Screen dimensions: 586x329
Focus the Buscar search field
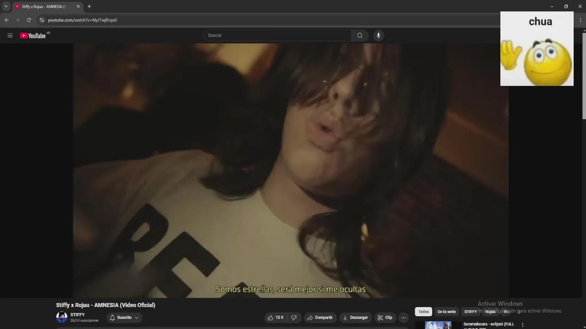[277, 35]
